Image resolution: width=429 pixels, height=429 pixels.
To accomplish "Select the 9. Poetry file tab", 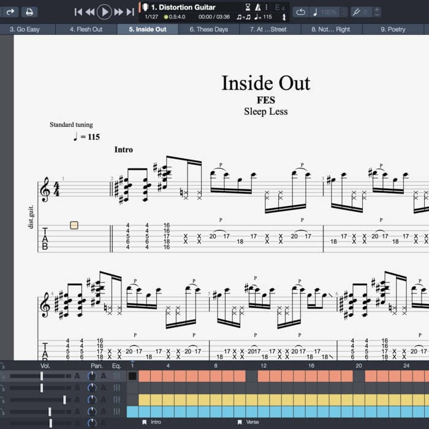I will pyautogui.click(x=393, y=29).
